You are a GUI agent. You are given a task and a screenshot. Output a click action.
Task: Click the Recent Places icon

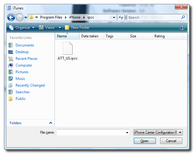[x=11, y=59]
